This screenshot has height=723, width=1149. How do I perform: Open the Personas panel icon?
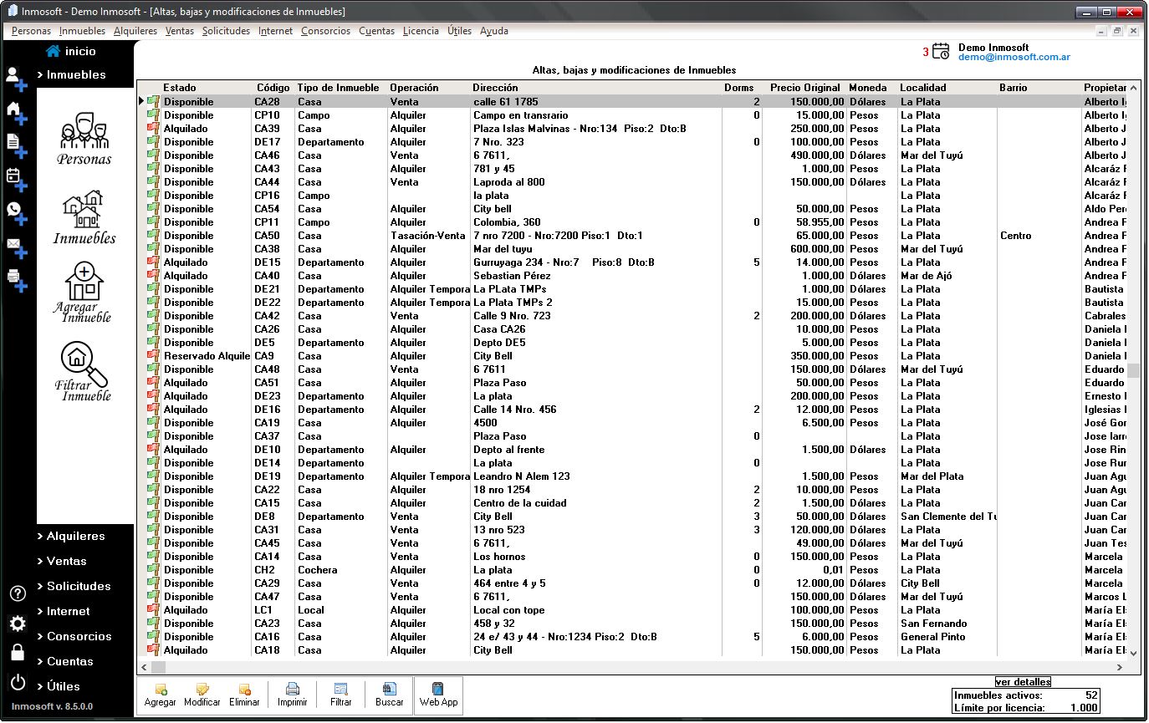click(x=84, y=138)
